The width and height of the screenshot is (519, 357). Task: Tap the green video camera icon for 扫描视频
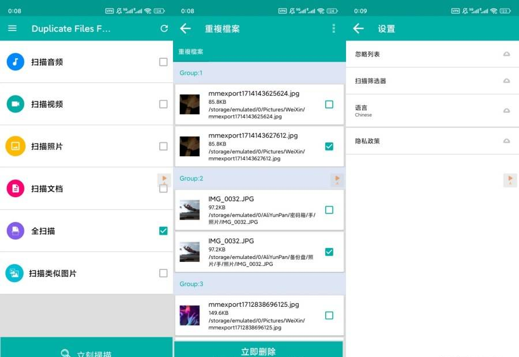coord(15,104)
